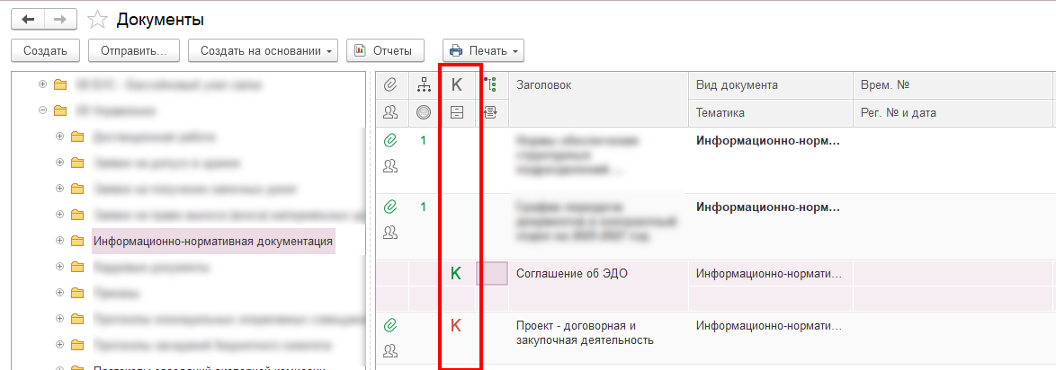Click the paperclip attachments column header
Viewport: 1056px width, 370px height.
tap(390, 85)
